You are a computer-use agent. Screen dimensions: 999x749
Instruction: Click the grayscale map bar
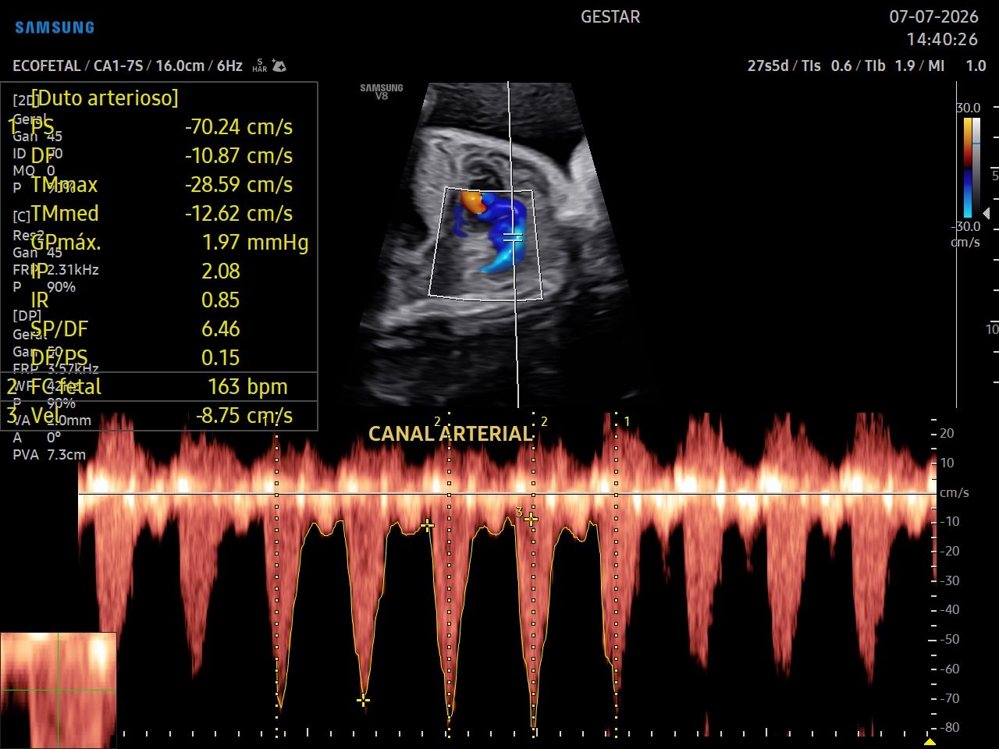[976, 168]
